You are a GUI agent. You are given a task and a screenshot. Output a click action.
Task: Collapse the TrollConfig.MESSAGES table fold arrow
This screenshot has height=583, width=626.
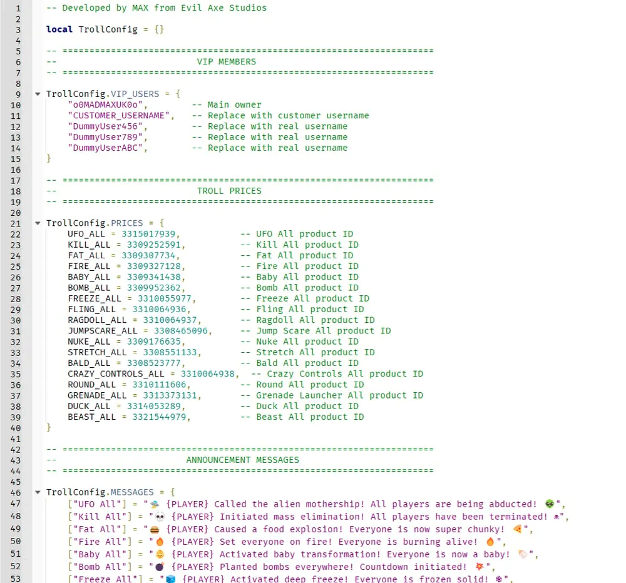coord(38,493)
